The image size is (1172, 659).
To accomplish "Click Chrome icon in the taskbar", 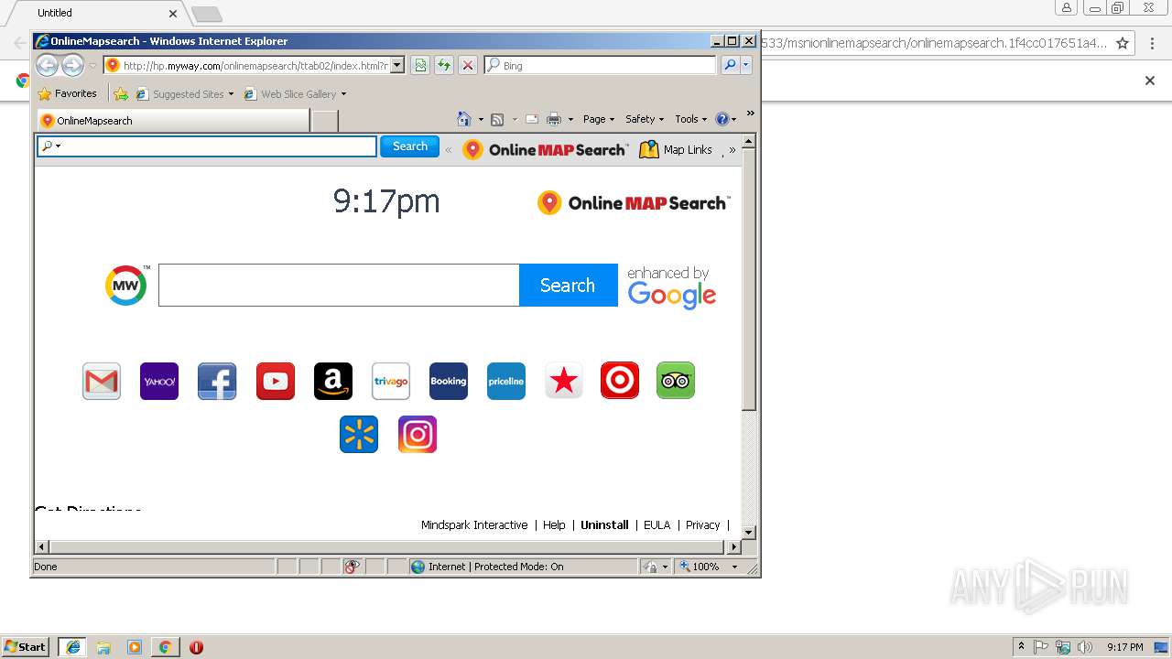I will click(165, 647).
